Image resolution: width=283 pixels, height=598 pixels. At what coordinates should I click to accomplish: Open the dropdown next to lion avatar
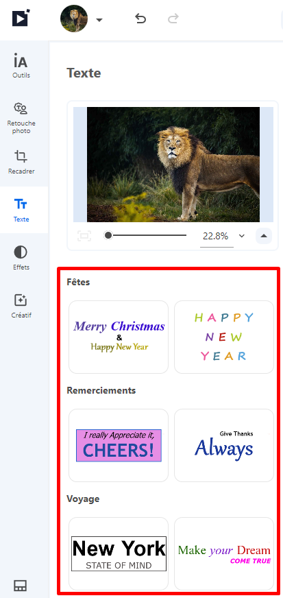click(99, 20)
